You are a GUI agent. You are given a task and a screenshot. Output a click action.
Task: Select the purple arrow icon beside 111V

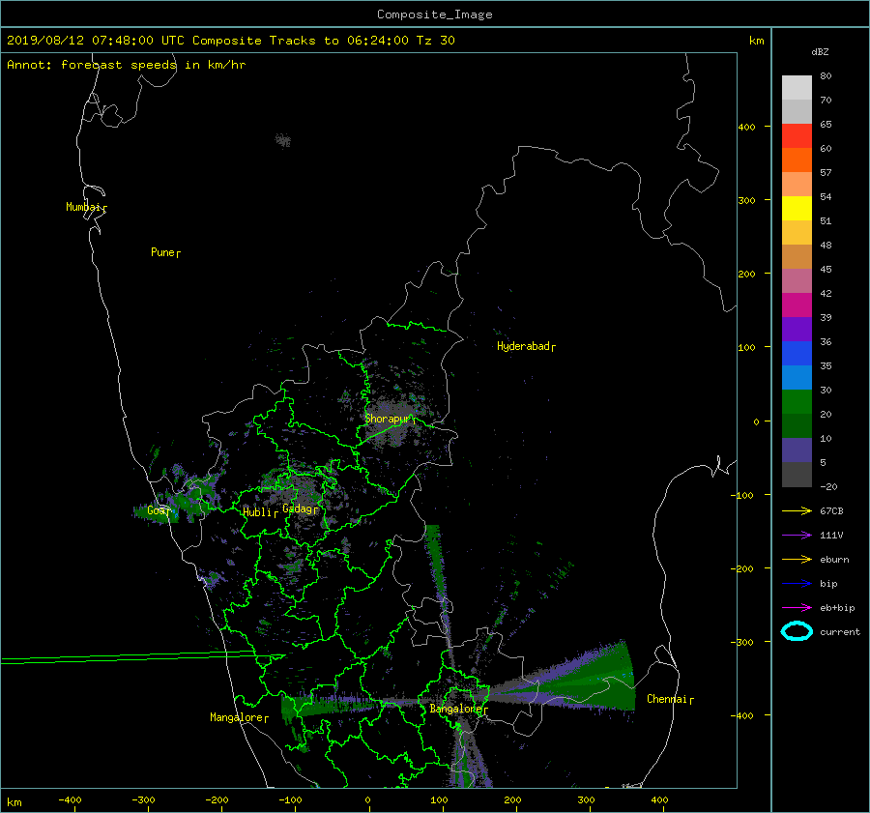pyautogui.click(x=797, y=535)
